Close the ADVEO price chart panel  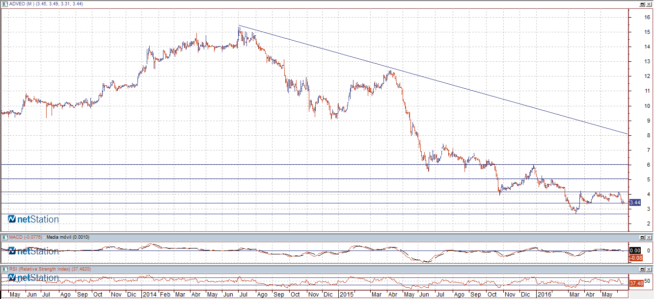tap(649, 3)
